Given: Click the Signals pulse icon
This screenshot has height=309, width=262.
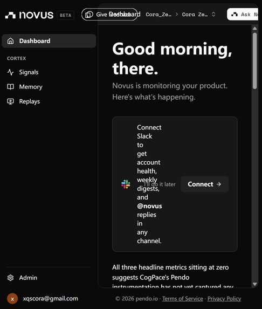Looking at the screenshot, I should click(10, 72).
